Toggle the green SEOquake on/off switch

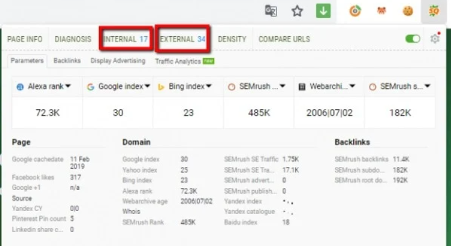pos(413,39)
